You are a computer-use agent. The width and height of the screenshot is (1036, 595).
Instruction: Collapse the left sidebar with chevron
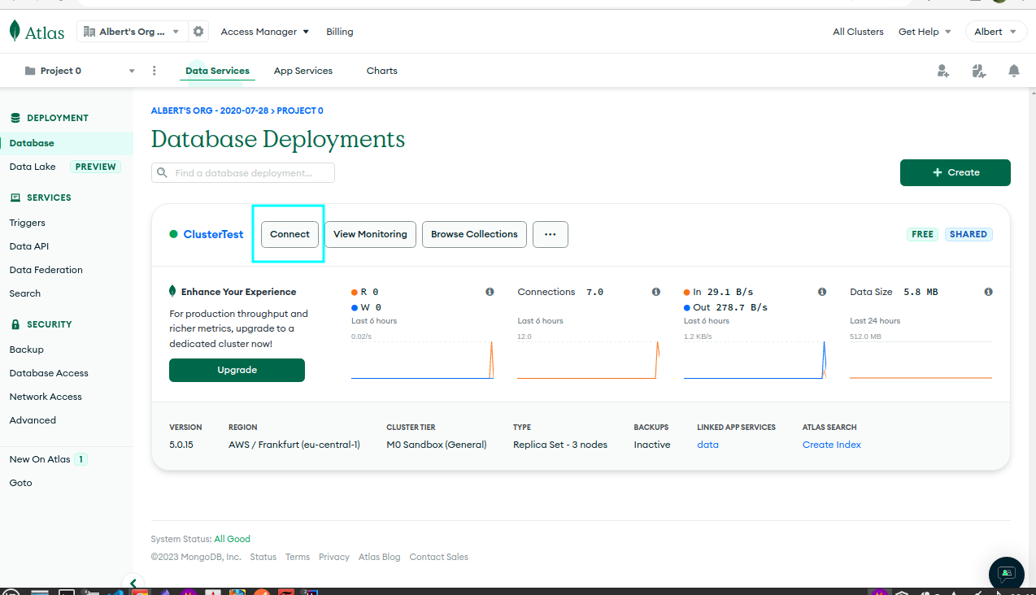pyautogui.click(x=133, y=582)
